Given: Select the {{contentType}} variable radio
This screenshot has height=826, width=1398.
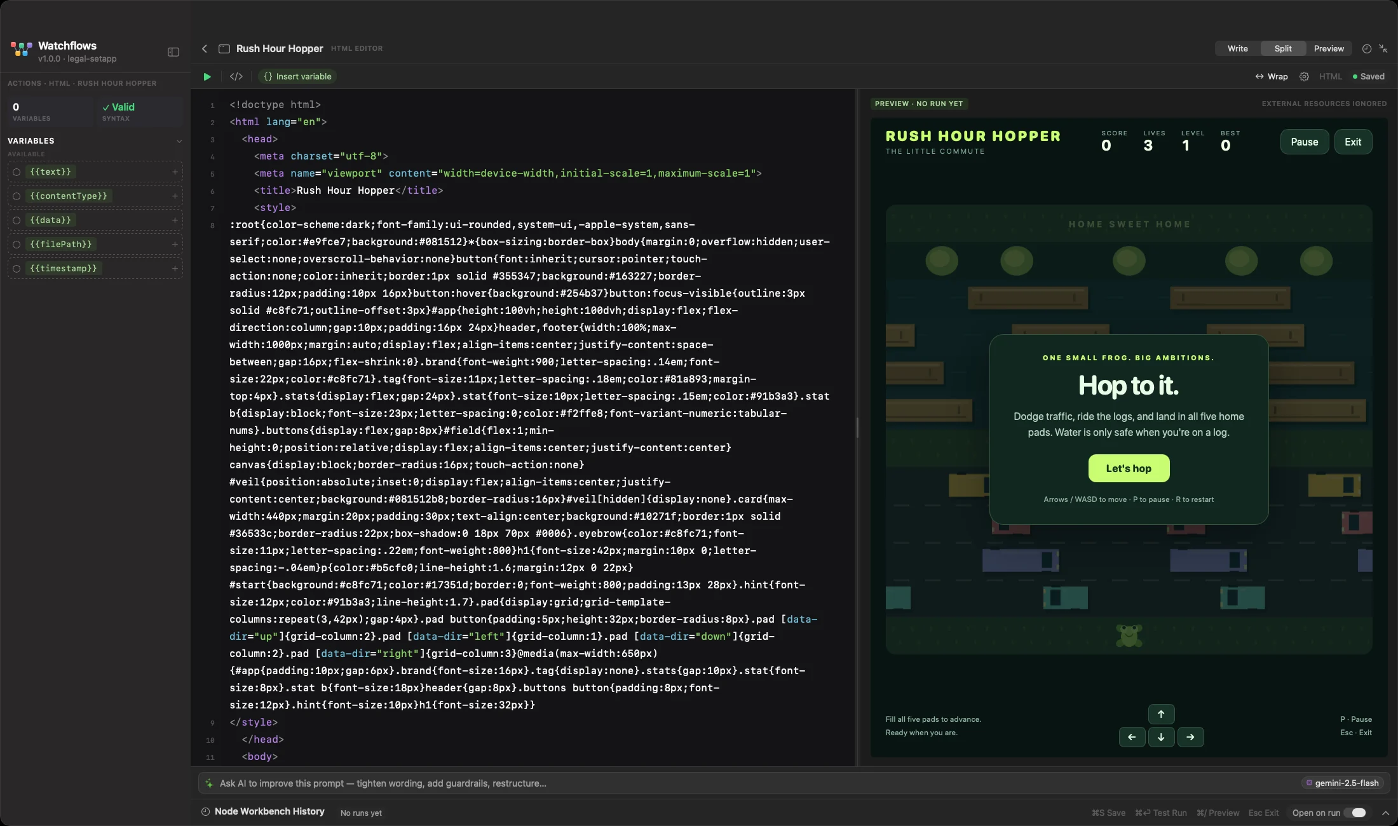Looking at the screenshot, I should tap(17, 196).
